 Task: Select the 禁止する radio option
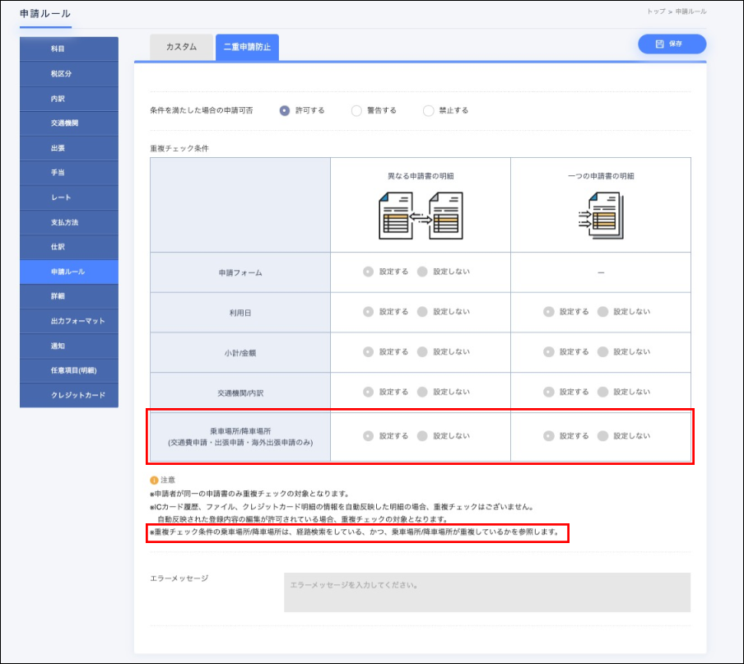pyautogui.click(x=428, y=111)
